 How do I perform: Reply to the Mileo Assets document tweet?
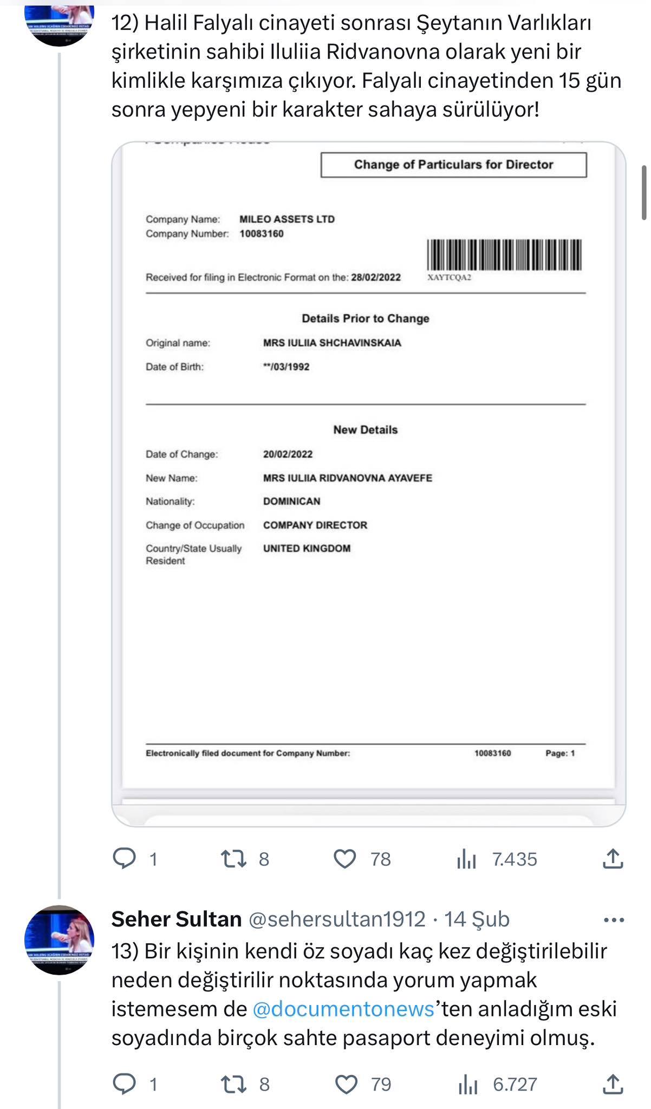point(125,858)
